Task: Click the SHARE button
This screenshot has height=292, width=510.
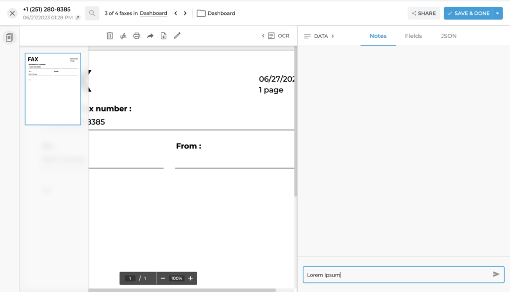Action: 423,13
